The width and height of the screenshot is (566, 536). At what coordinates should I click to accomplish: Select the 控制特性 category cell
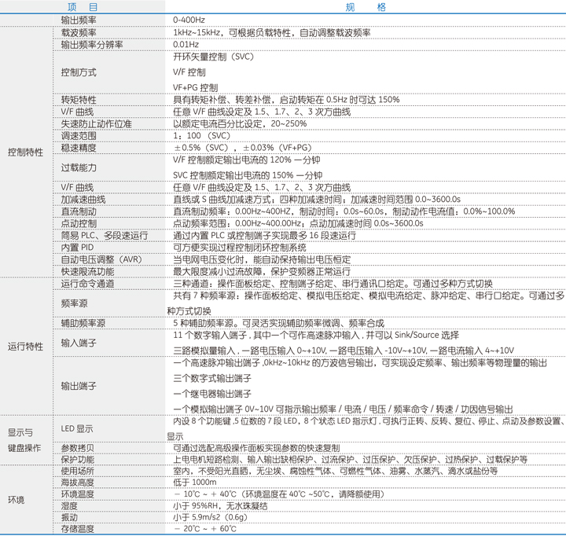coord(25,152)
